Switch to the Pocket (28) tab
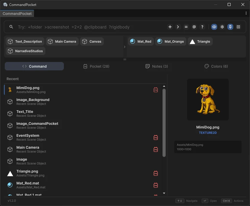The height and width of the screenshot is (206, 250). (96, 66)
